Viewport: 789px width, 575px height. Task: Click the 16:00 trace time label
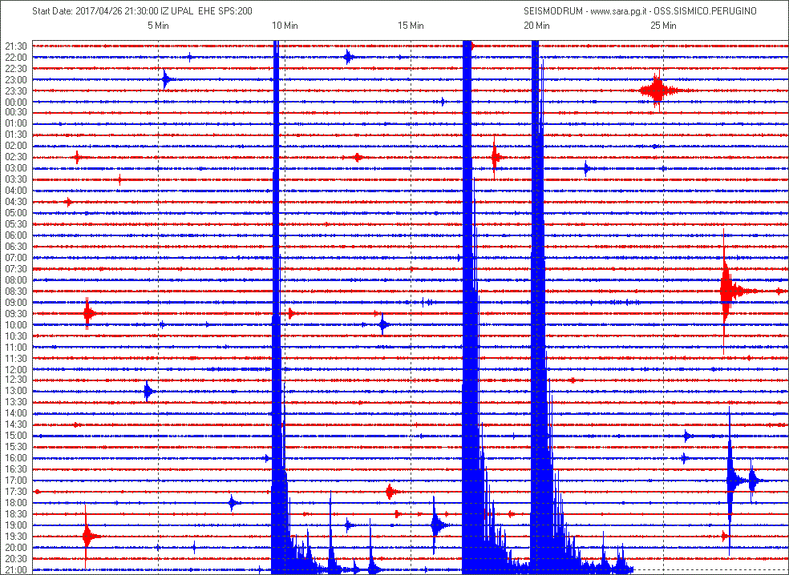click(15, 458)
